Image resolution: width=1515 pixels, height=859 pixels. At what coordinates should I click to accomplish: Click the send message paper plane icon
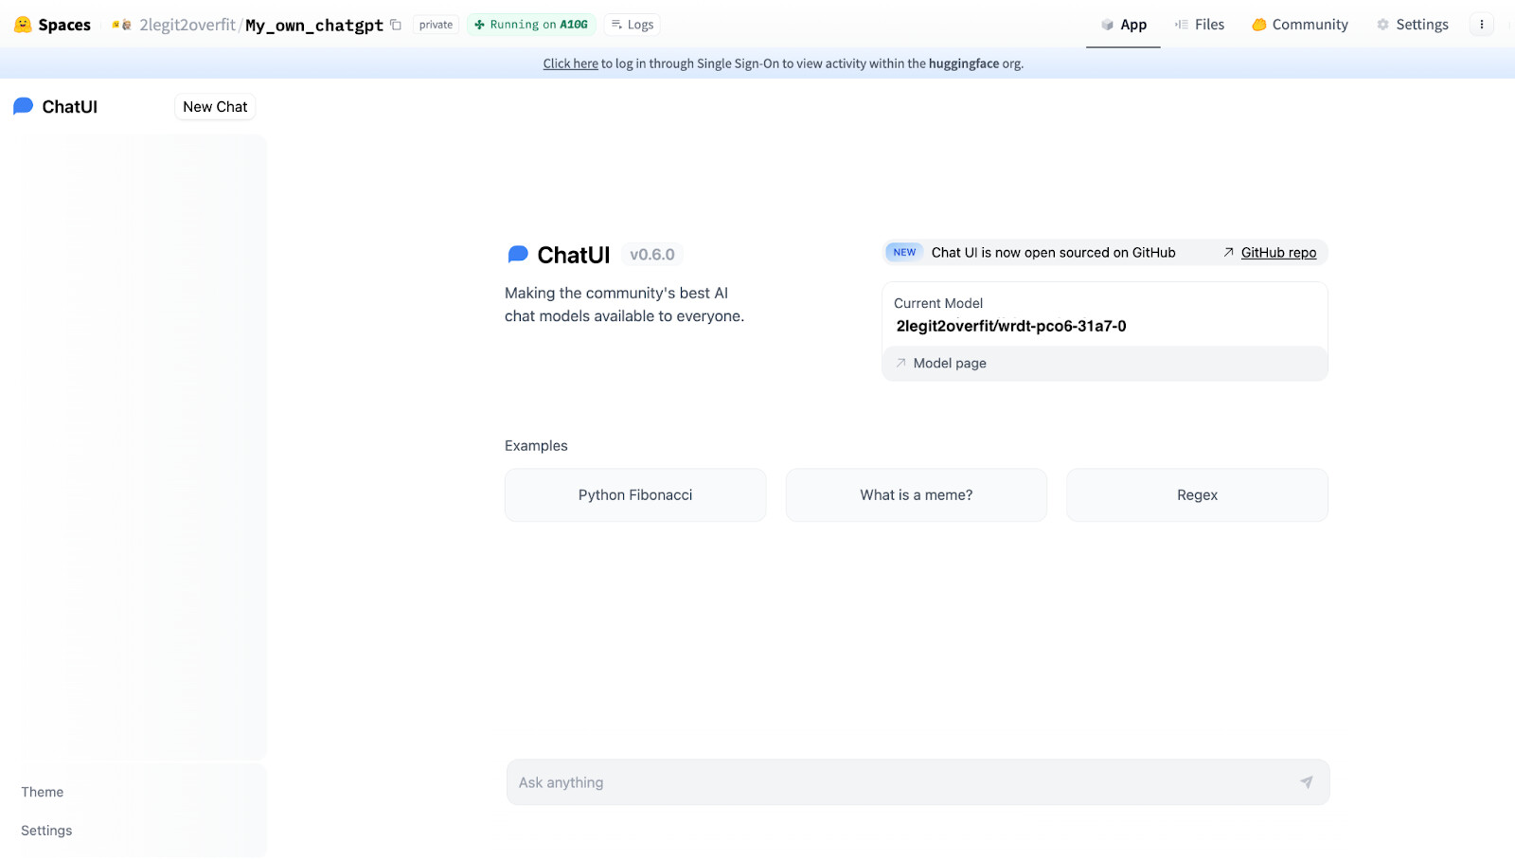tap(1306, 782)
